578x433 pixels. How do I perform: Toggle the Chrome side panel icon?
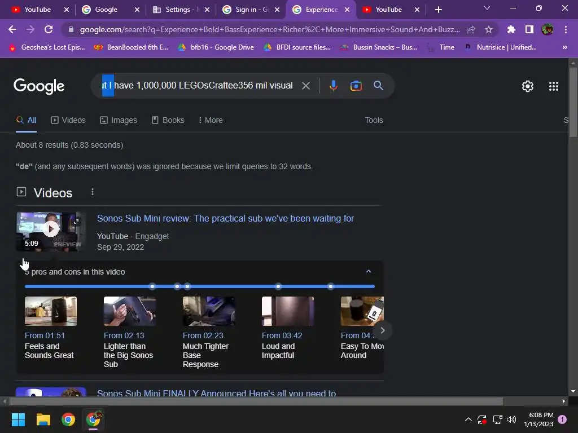tap(529, 29)
